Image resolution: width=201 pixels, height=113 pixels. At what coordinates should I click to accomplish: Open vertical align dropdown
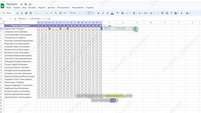click(x=141, y=13)
